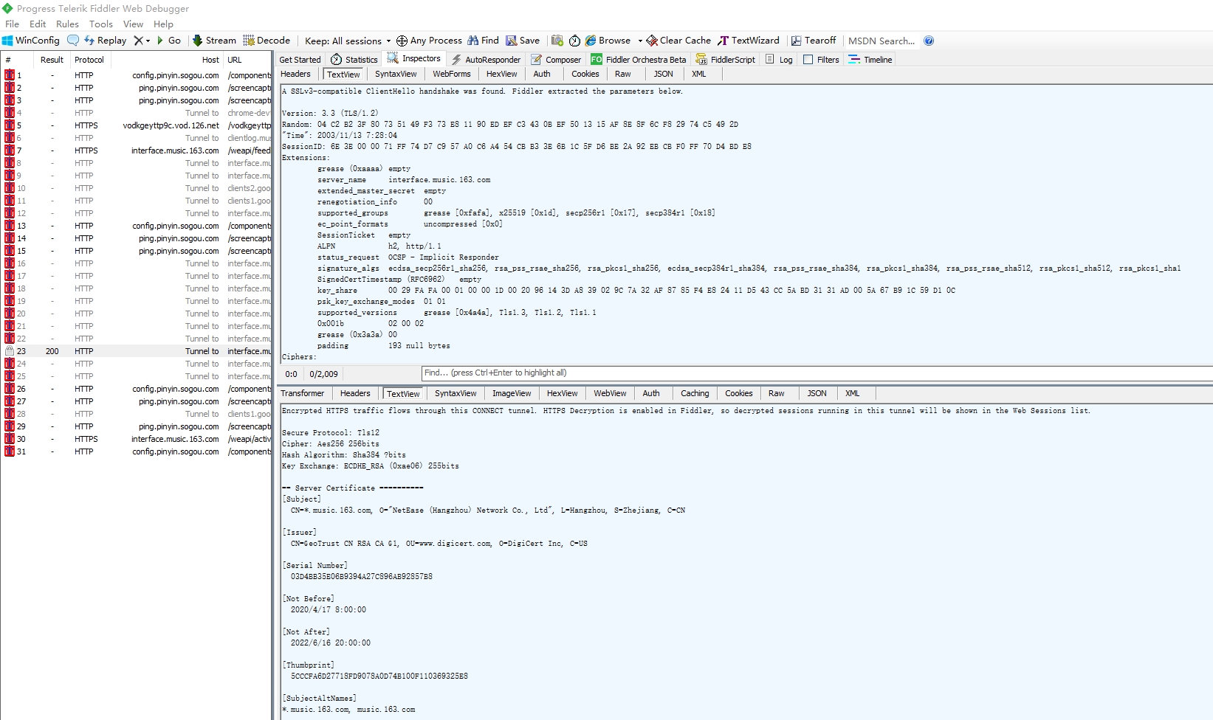
Task: Click the lock icon of session 23
Action: [10, 351]
